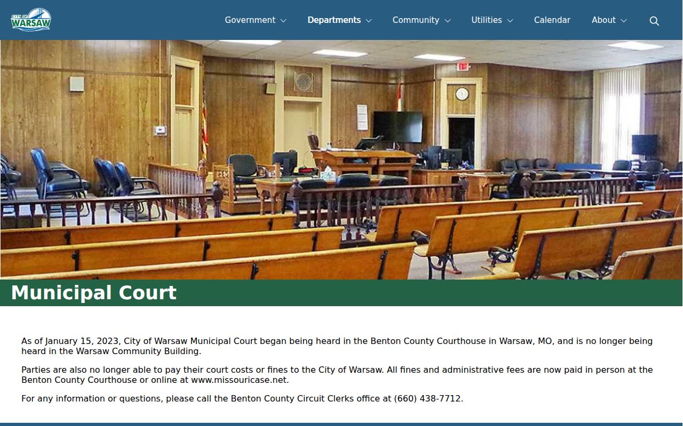Open the About menu
Image resolution: width=683 pixels, height=426 pixels.
[x=603, y=20]
